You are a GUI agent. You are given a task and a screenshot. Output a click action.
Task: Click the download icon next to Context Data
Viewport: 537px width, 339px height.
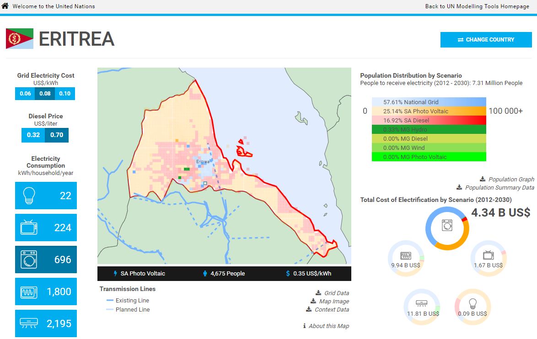[309, 309]
